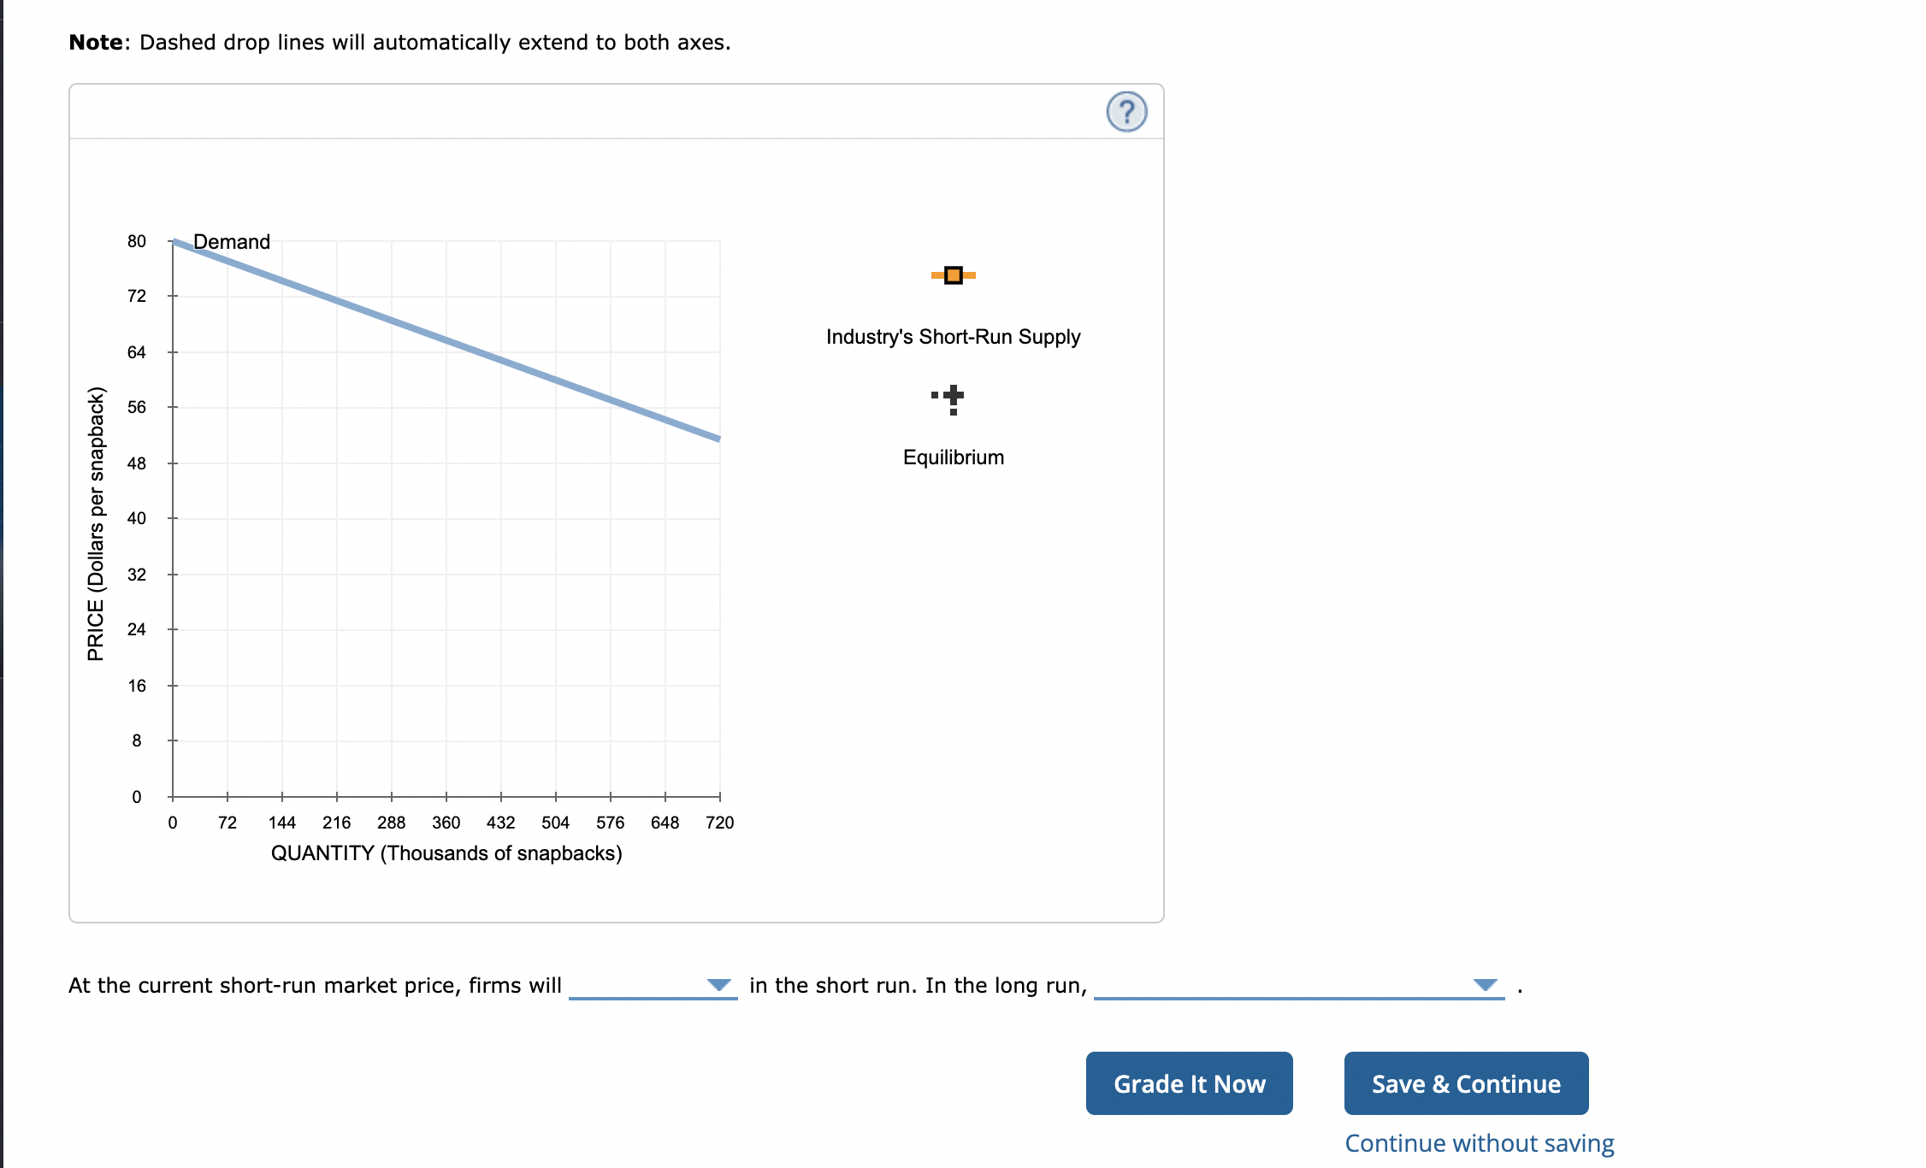1926x1168 pixels.
Task: Click the Equilibrium tool label text
Action: tap(953, 457)
